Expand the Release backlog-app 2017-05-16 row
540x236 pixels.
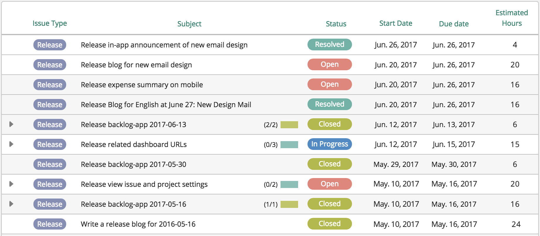pos(11,204)
